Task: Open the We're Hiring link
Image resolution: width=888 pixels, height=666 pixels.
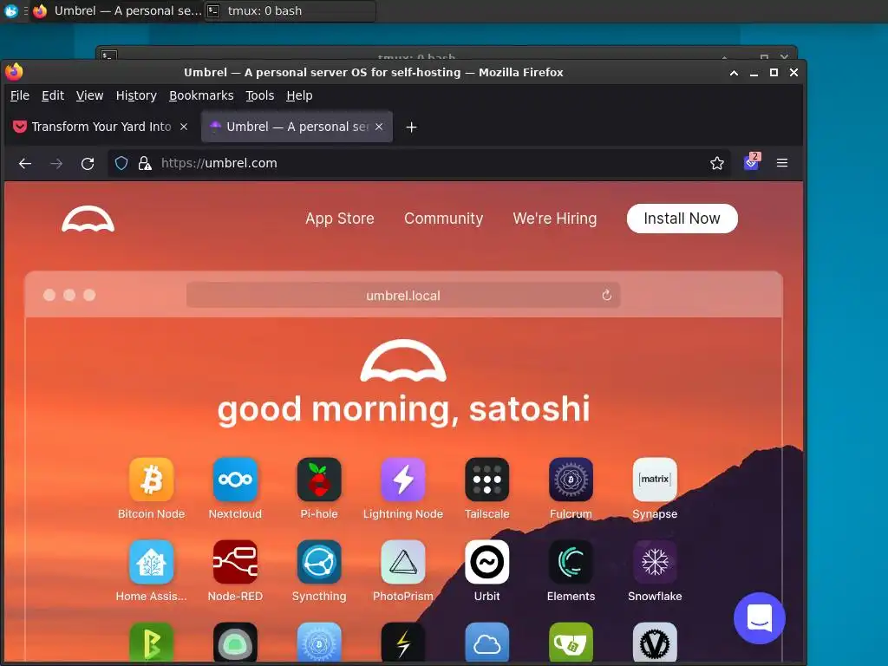Action: coord(555,219)
